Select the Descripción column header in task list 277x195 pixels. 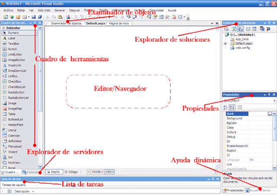[x=22, y=191]
